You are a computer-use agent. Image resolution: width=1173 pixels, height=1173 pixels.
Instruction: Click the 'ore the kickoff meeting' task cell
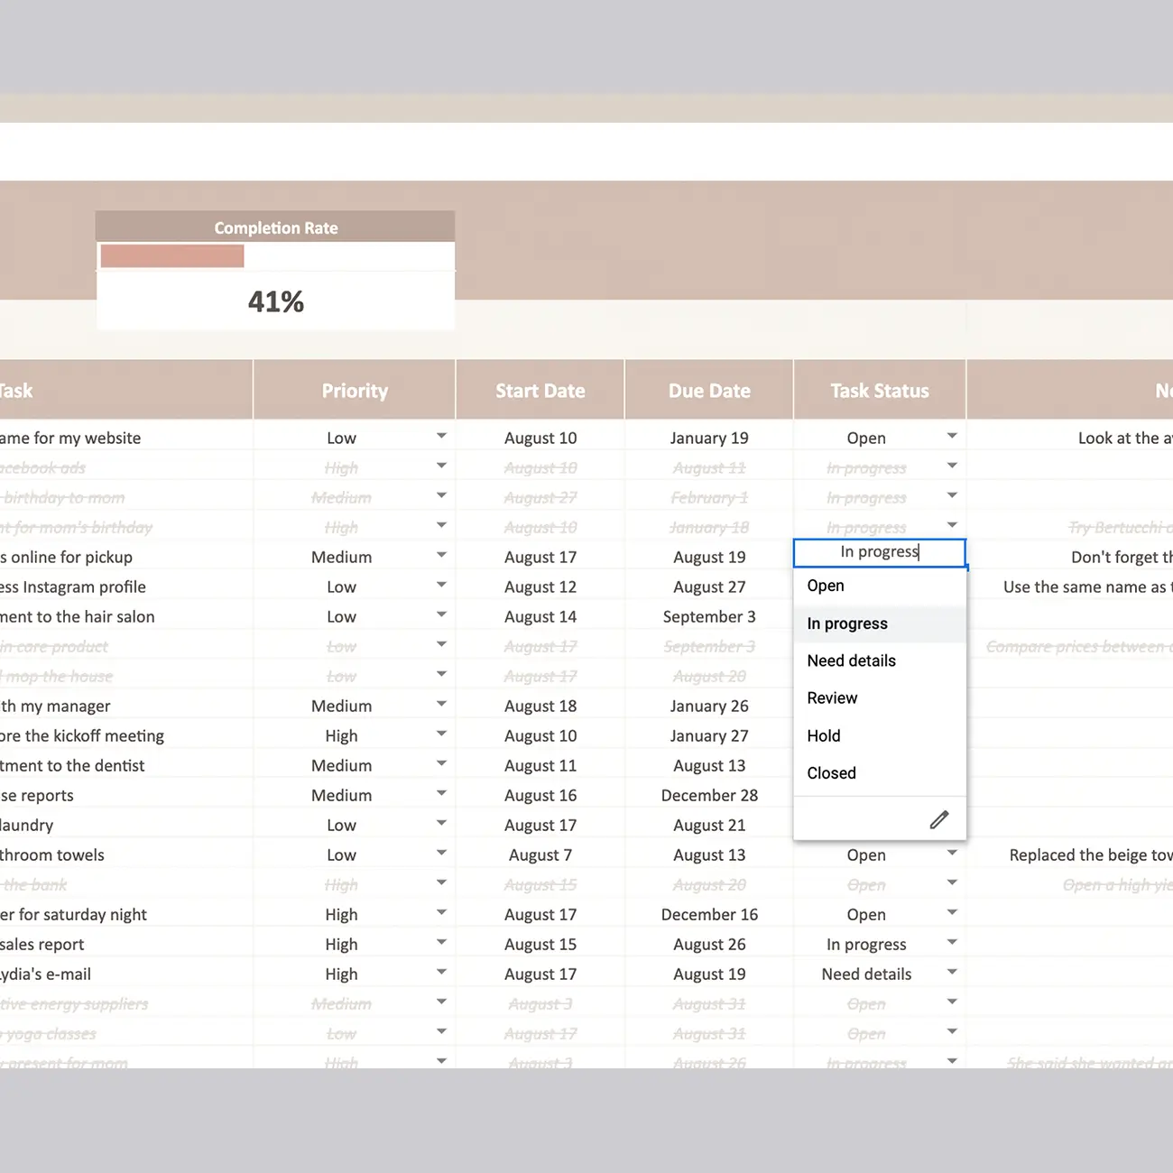pyautogui.click(x=126, y=736)
